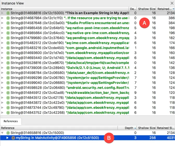Expand the String@315482512 instance row
The height and width of the screenshot is (146, 175).
tap(2, 43)
